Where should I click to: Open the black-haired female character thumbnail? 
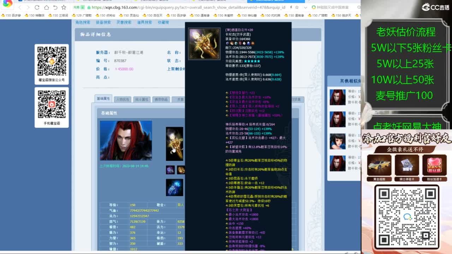pyautogui.click(x=338, y=141)
